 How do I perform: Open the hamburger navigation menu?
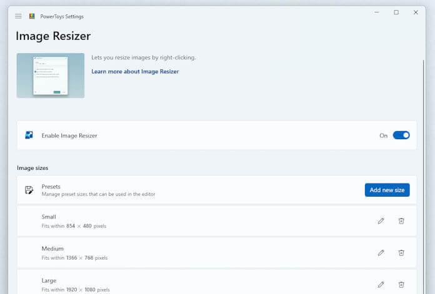(18, 16)
